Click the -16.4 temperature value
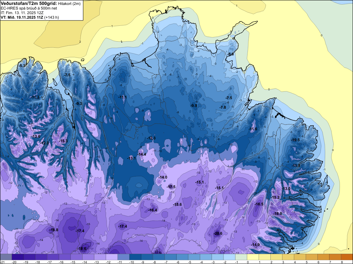 tap(152, 210)
